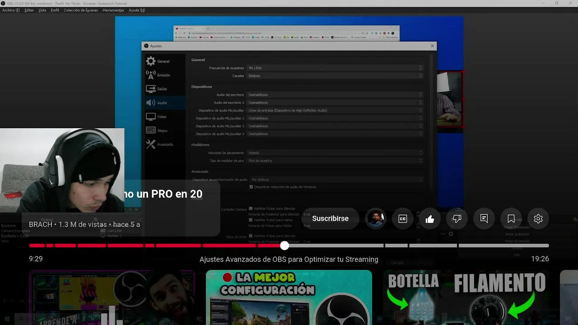This screenshot has height=325, width=578.
Task: Click the OBS logo in Ajustes title bar
Action: click(145, 46)
